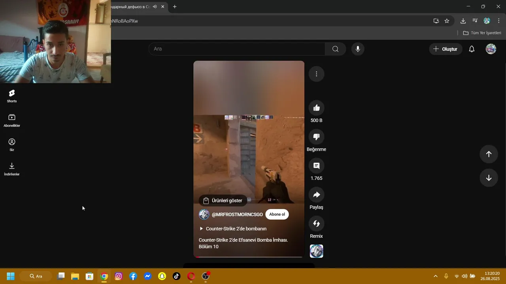Select the YouTube tab title
The image size is (506, 284).
point(130,7)
